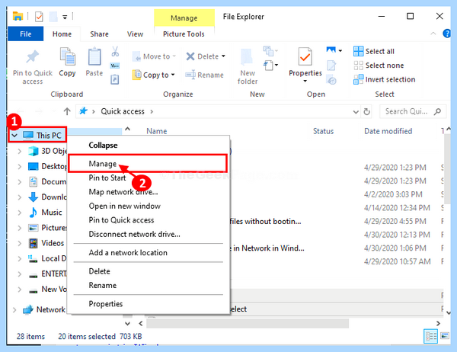This screenshot has width=457, height=352.
Task: Expand the Network tree node
Action: coord(14,309)
